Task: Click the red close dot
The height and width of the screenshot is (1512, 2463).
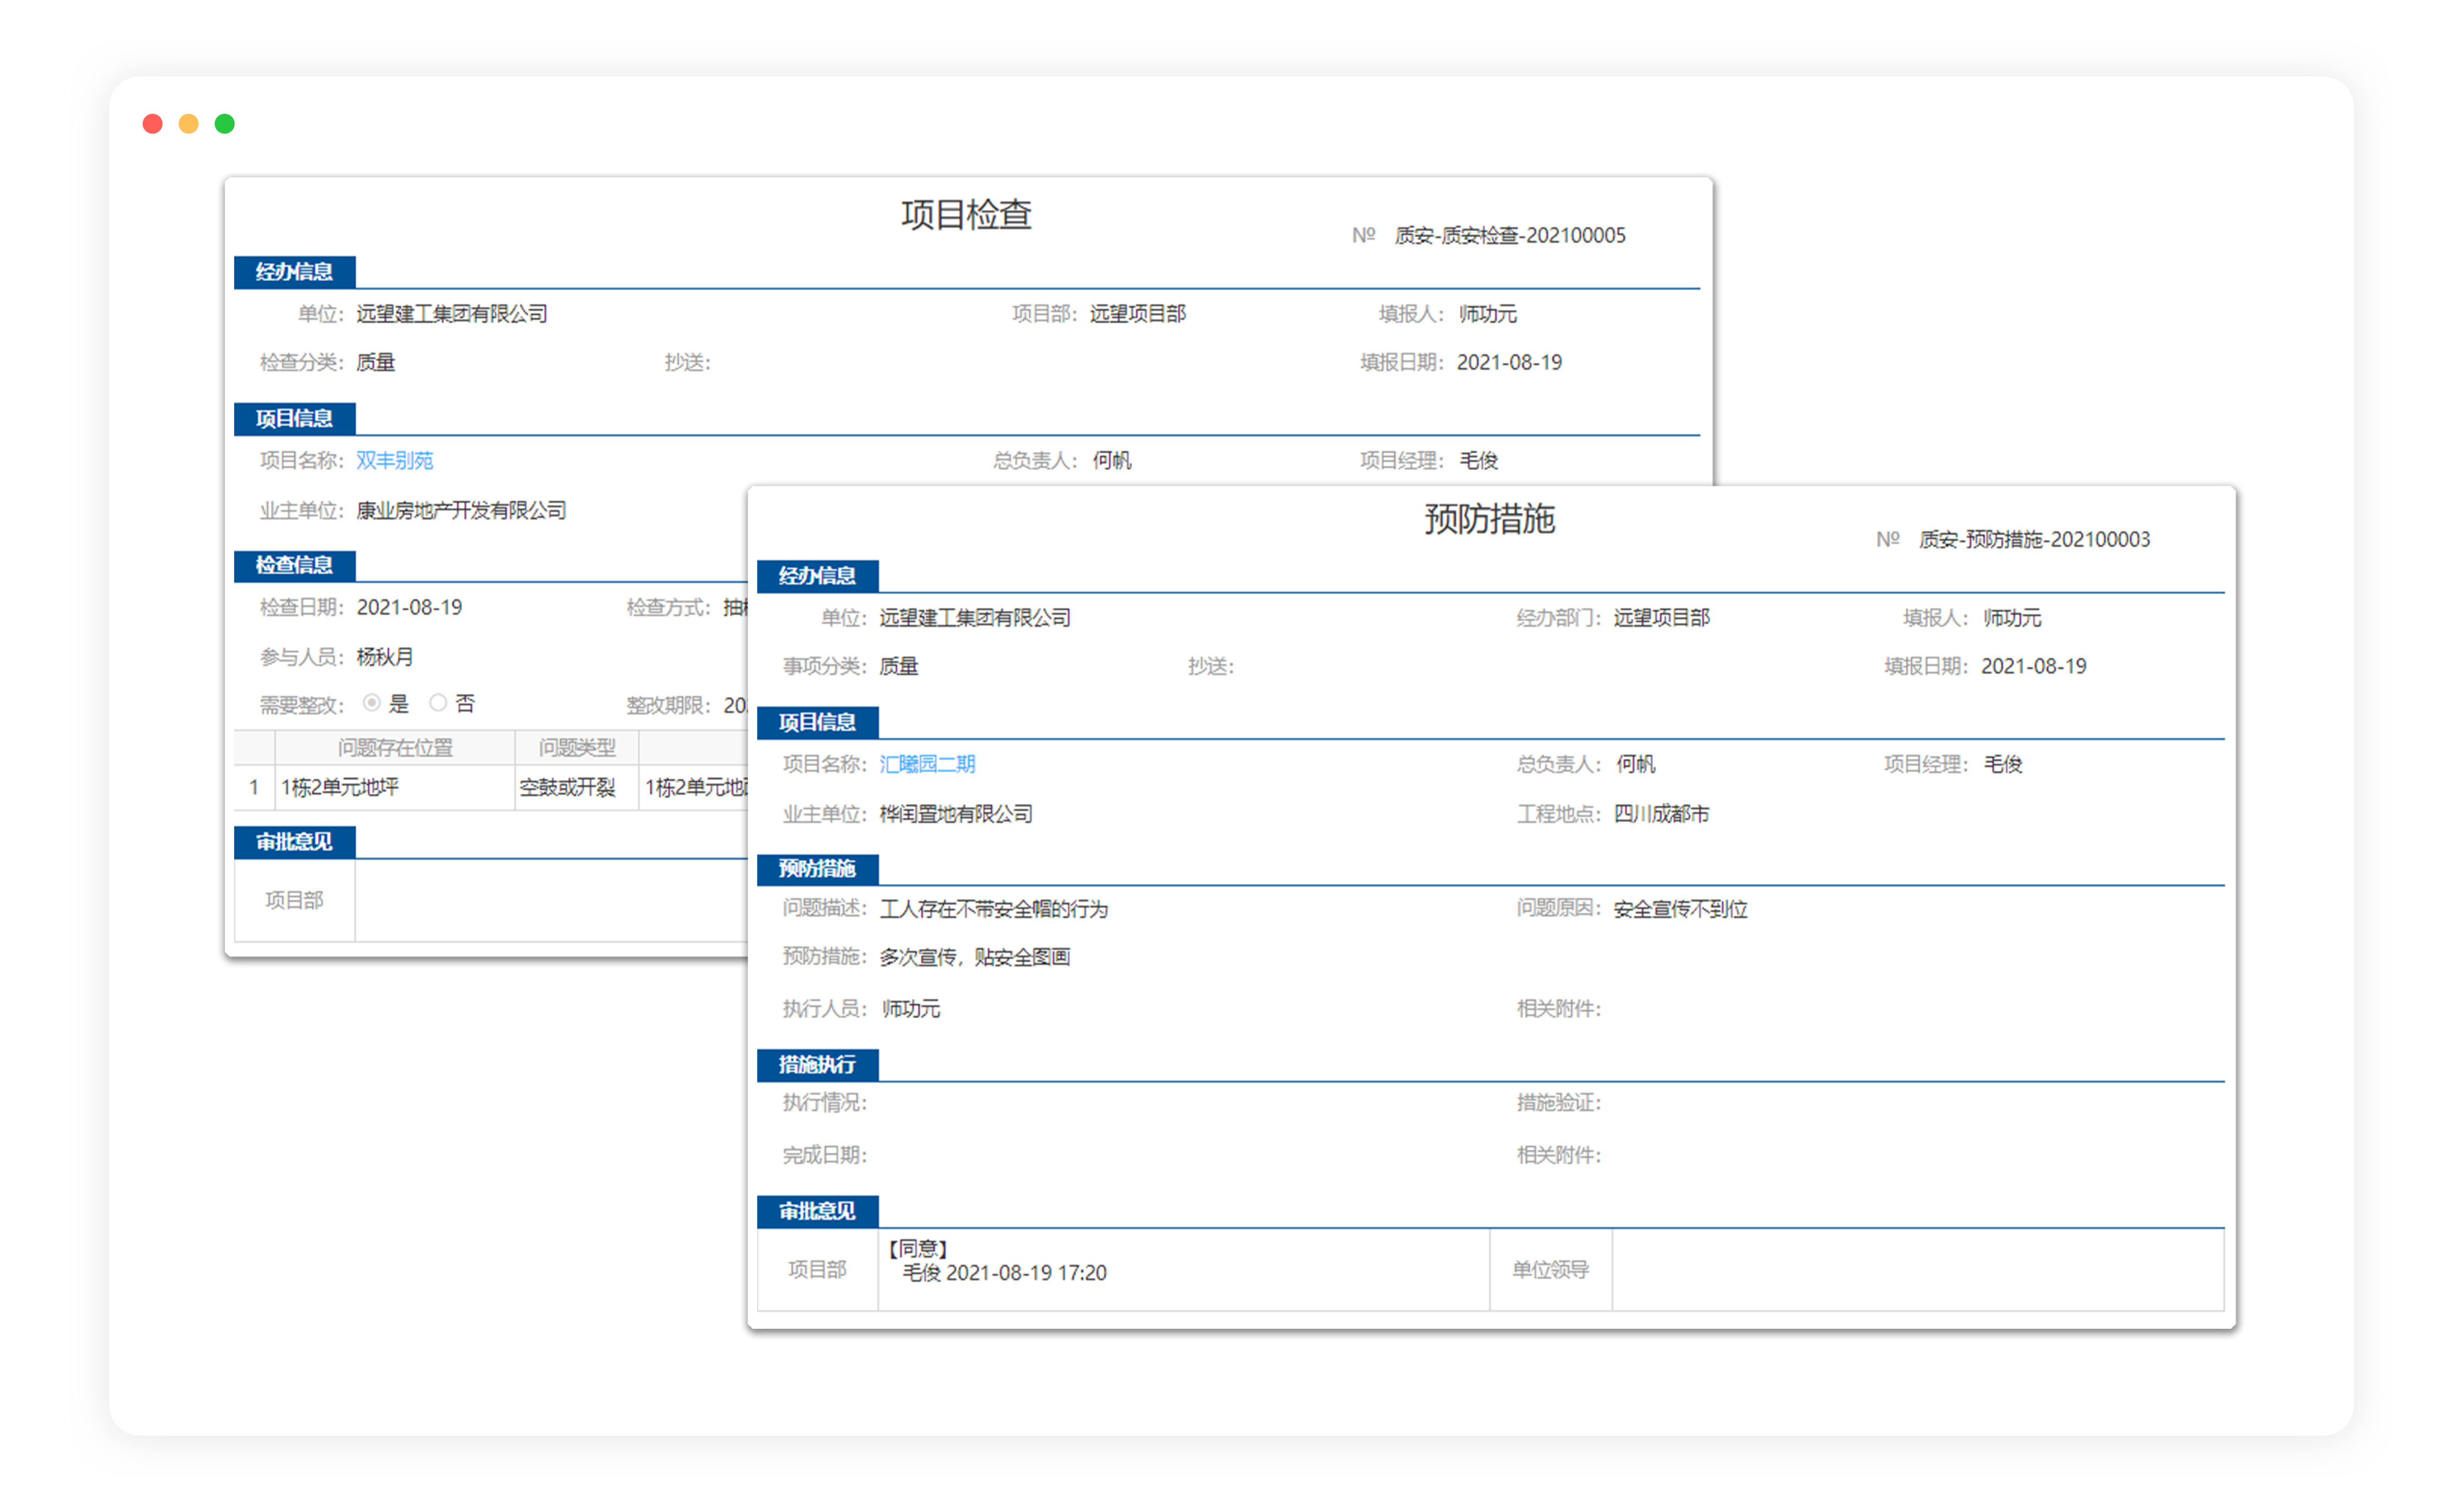Action: click(152, 123)
